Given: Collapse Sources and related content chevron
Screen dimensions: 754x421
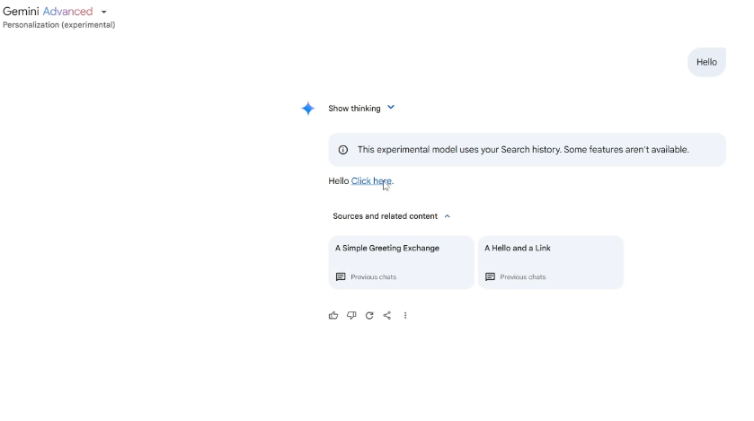Looking at the screenshot, I should click(448, 216).
